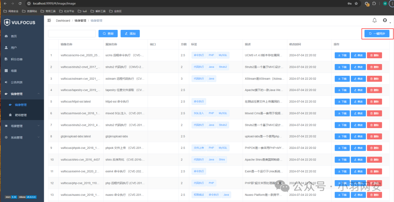394x202 pixels.
Task: Edit the ucms-cve_2020_25 image row
Action: pos(358,55)
